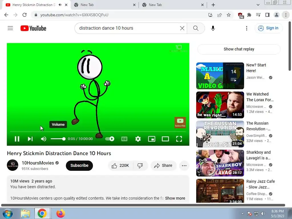
Task: Open the media control button in the toolbar
Action: click(x=258, y=15)
